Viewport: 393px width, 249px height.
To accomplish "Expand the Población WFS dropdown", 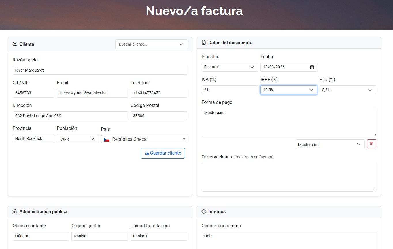I will tap(78, 139).
